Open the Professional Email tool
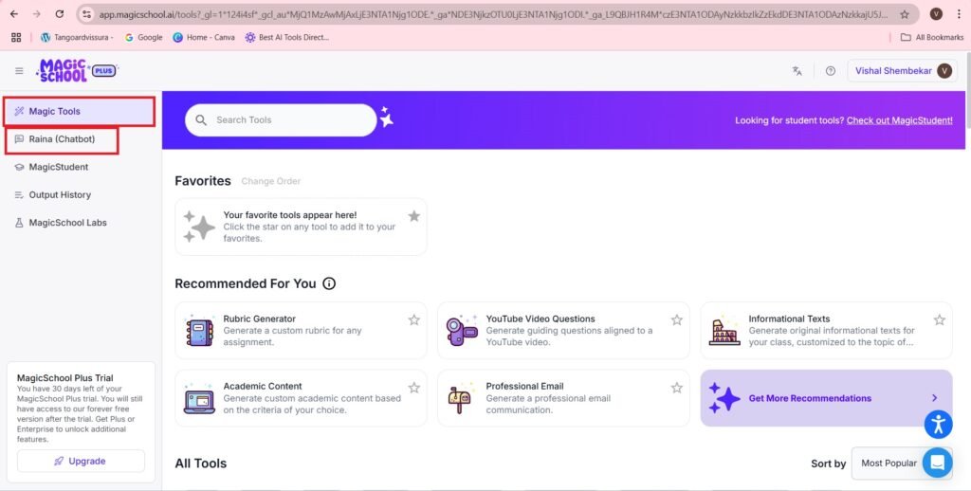The image size is (971, 491). tap(563, 398)
